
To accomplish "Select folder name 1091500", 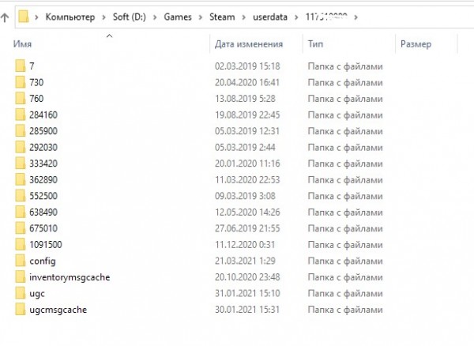I will (46, 244).
